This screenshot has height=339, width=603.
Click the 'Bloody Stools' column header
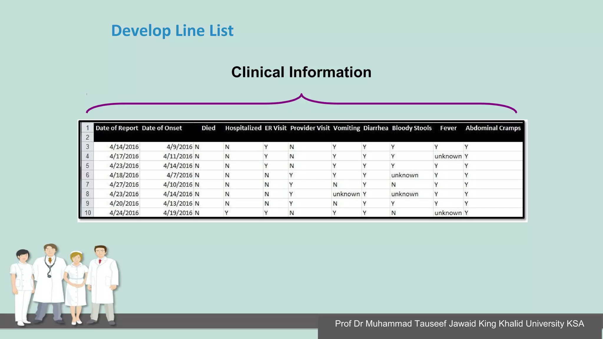click(412, 128)
